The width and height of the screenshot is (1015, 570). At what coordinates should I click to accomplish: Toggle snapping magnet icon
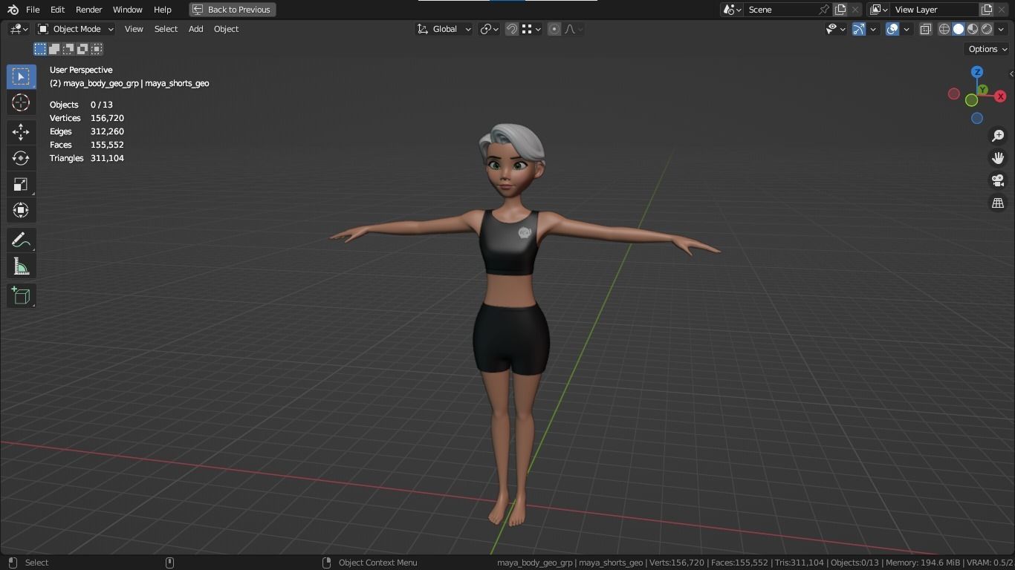[x=512, y=29]
